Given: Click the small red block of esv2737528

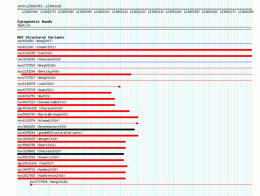Looking at the screenshot, I should pyautogui.click(x=31, y=185).
